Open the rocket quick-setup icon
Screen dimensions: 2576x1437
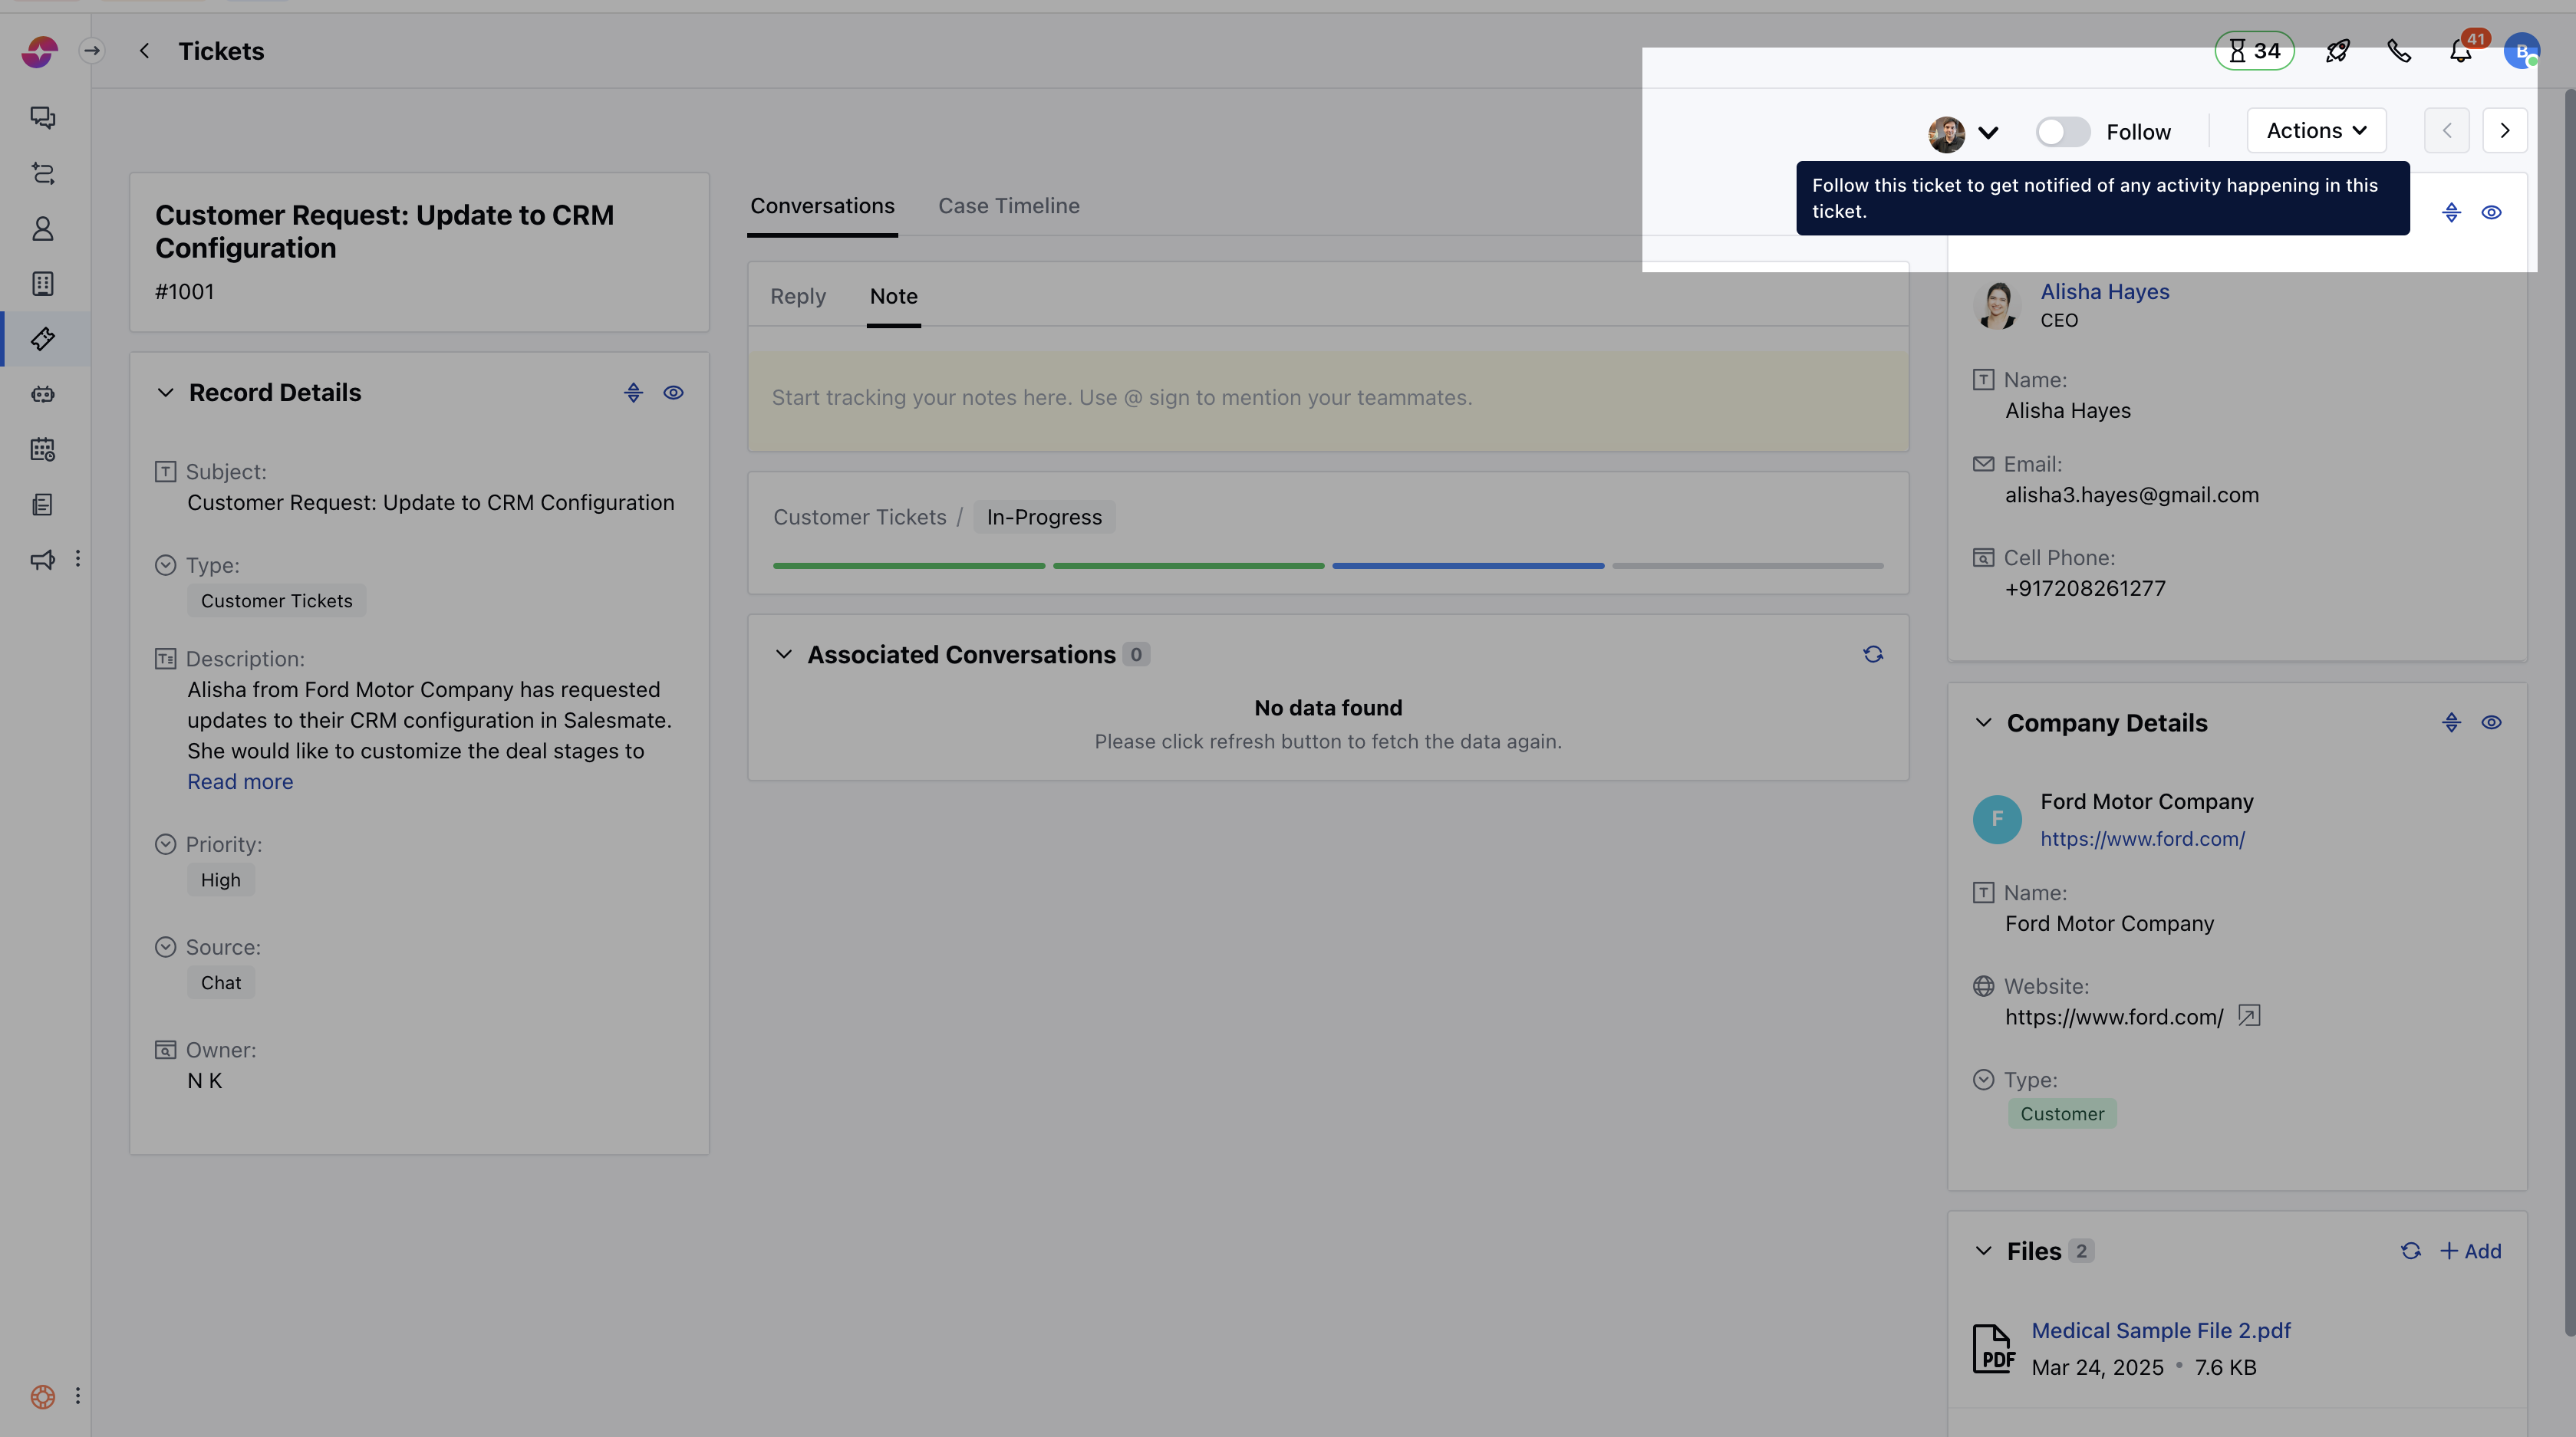pos(2337,51)
